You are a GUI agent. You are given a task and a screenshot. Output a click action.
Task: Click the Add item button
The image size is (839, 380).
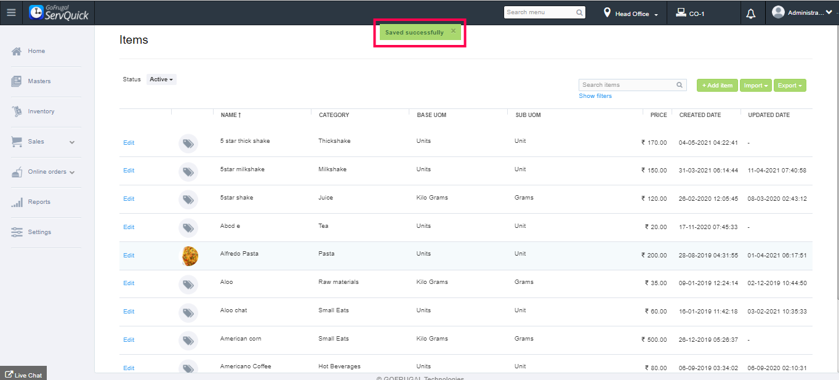(x=717, y=86)
